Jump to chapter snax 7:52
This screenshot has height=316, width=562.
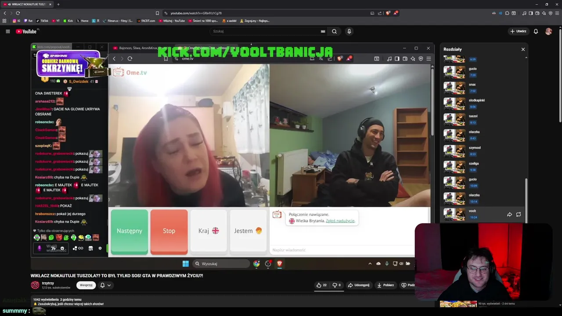tap(483, 88)
